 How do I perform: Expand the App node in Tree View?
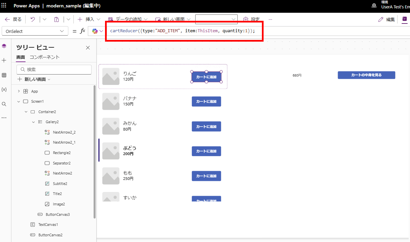tap(19, 91)
